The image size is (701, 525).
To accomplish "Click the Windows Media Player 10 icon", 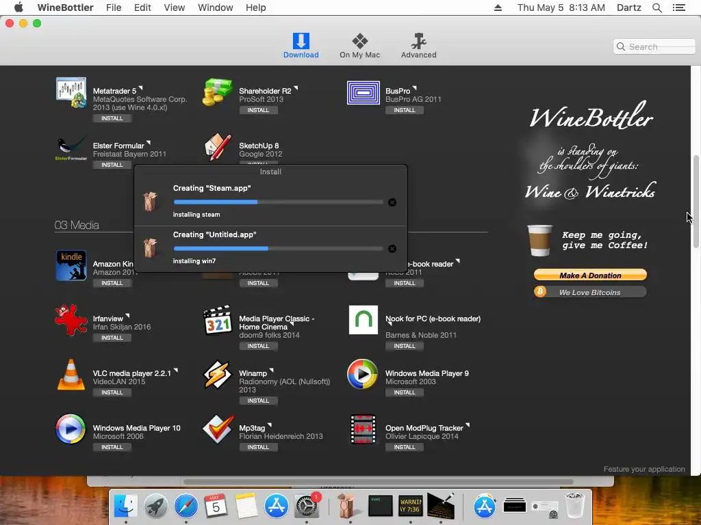I will (71, 429).
